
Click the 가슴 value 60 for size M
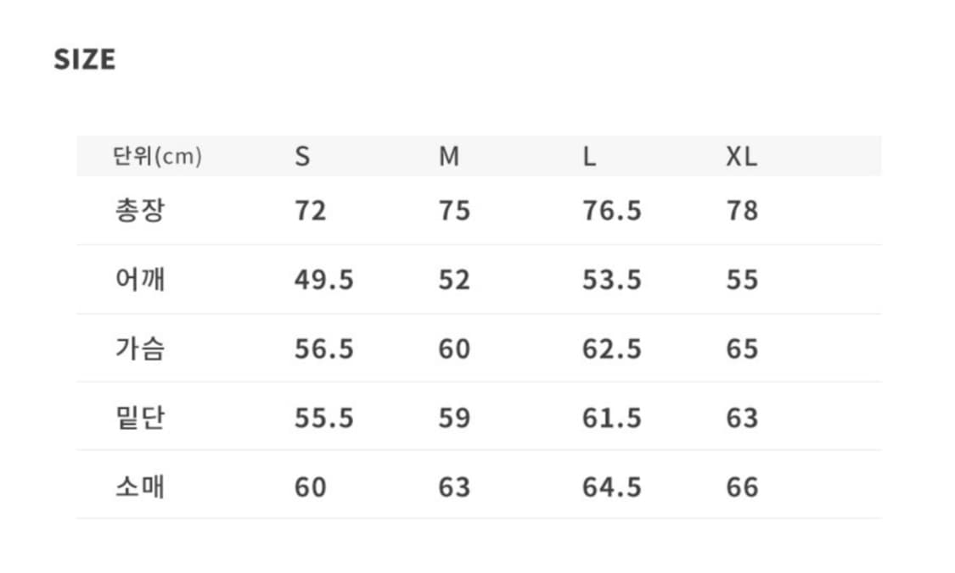[454, 348]
